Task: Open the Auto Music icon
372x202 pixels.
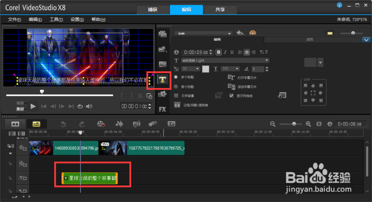Action: pos(137,124)
